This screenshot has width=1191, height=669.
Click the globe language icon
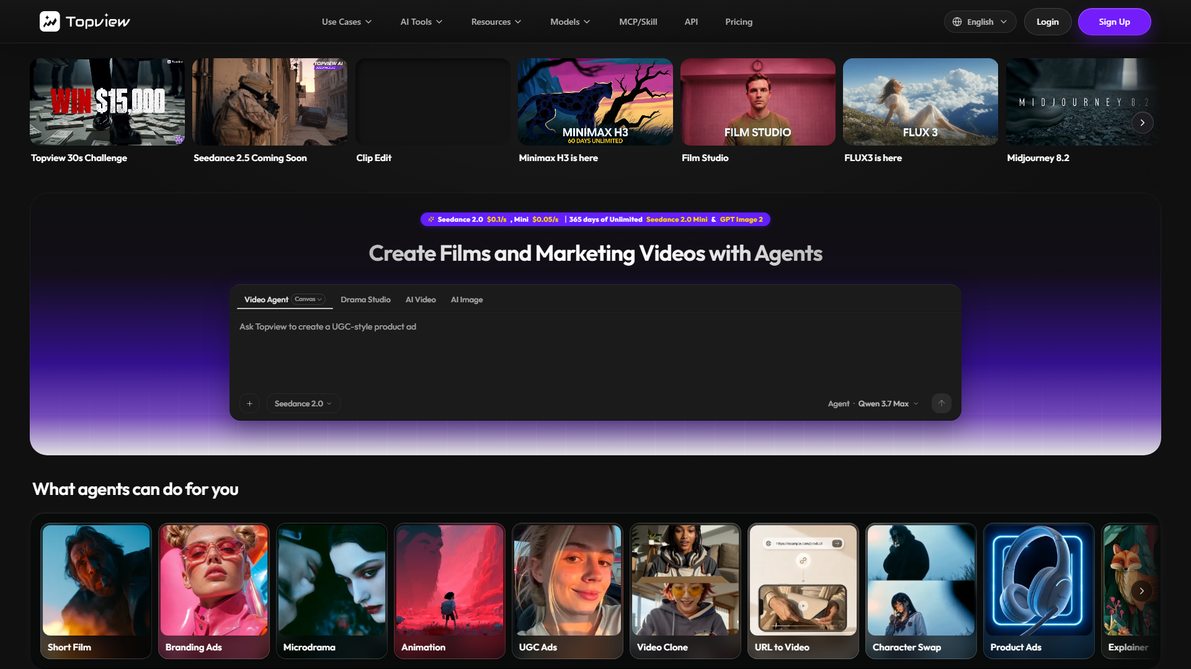click(957, 22)
